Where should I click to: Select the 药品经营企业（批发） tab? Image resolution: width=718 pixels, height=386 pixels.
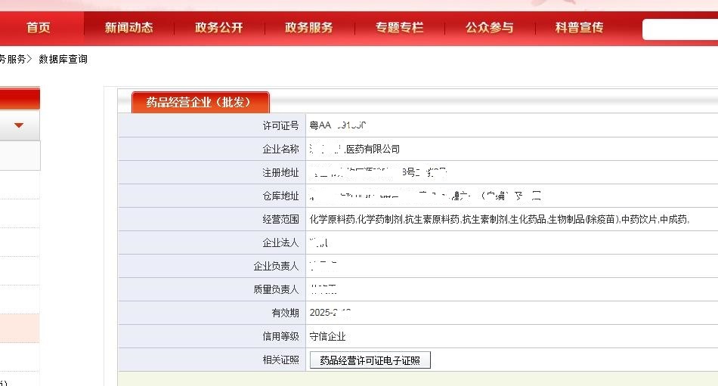[x=198, y=103]
